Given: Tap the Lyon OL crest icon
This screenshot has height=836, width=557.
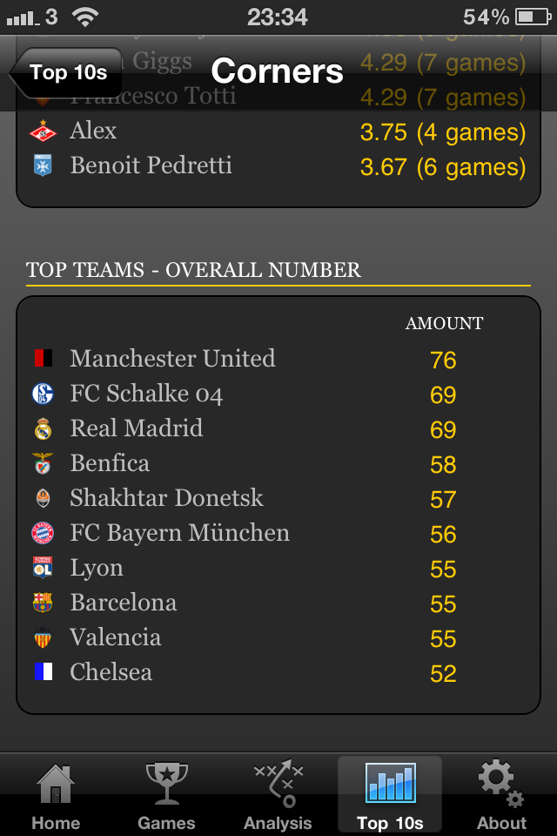Looking at the screenshot, I should (x=43, y=568).
